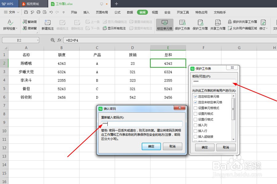Click 保护工作表 protect sheet icon
Screen dimensions: 277x184
tap(182, 25)
